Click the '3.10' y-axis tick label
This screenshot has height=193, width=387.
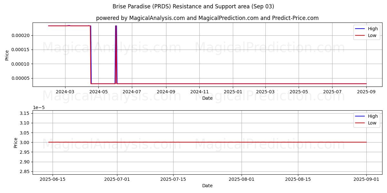25,123
